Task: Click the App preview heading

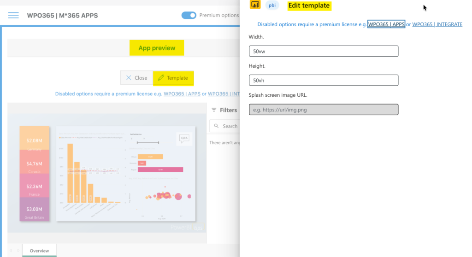Action: pyautogui.click(x=157, y=48)
